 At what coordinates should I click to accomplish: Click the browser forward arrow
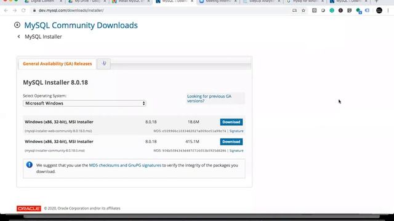(x=15, y=10)
